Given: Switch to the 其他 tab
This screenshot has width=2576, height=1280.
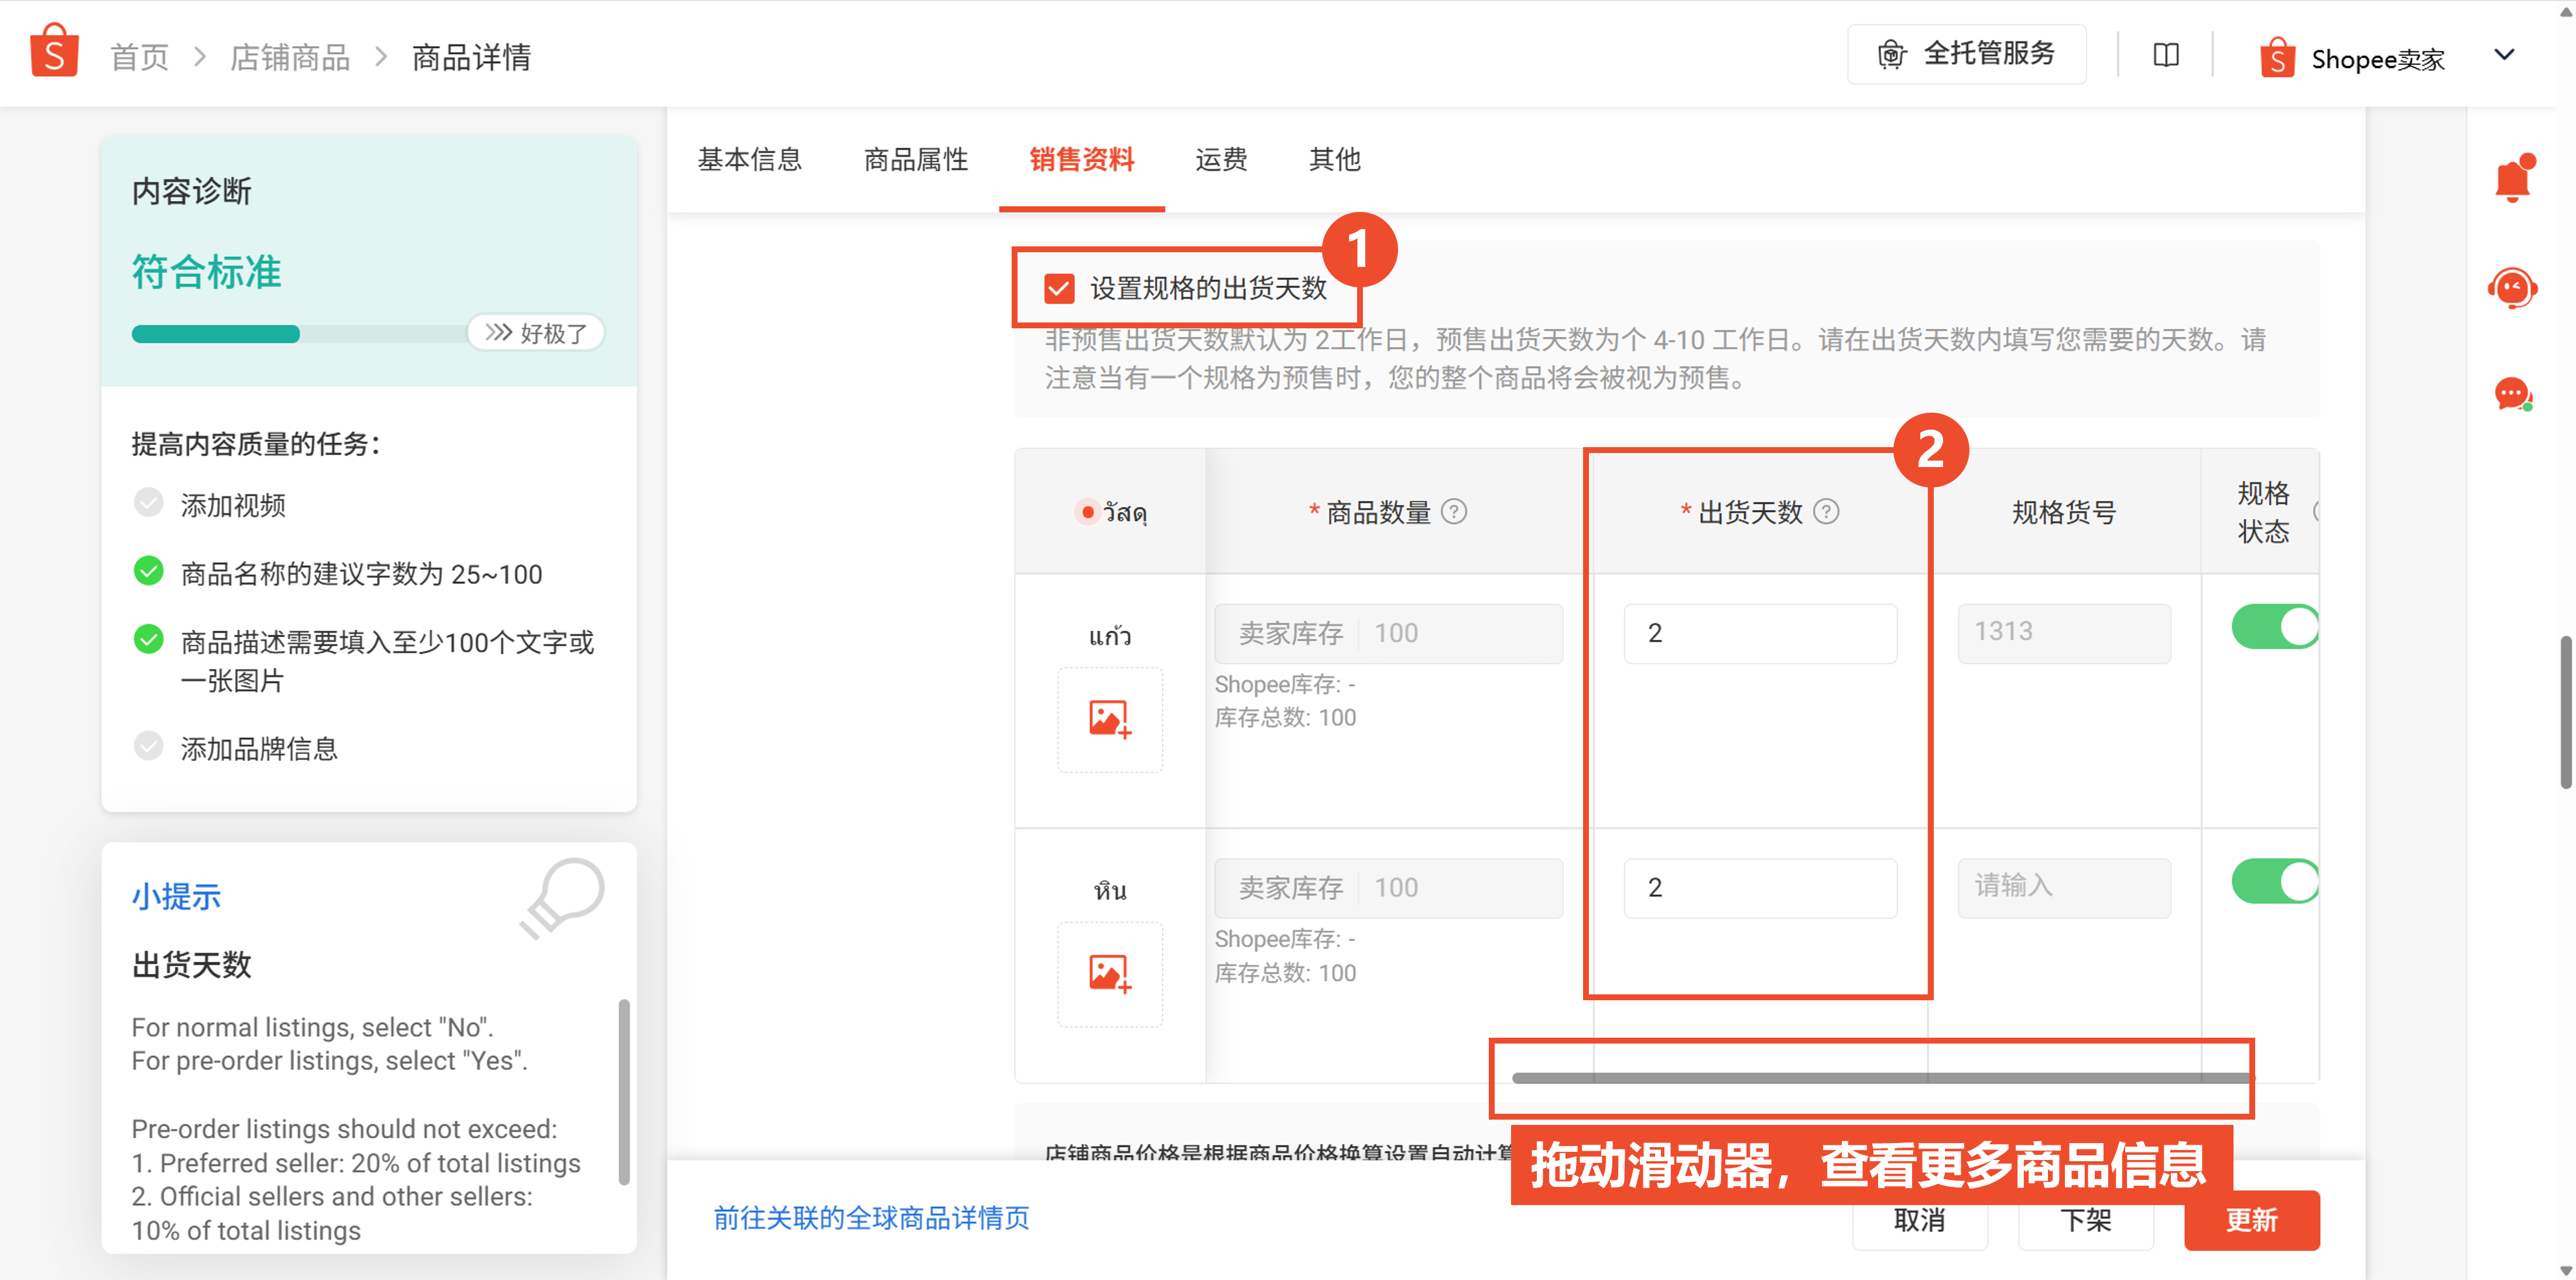Looking at the screenshot, I should 1335,160.
